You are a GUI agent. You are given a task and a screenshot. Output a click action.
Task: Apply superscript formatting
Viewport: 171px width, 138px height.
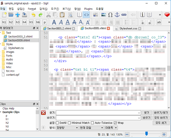pyautogui.click(x=88, y=22)
